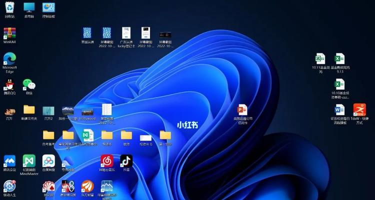The width and height of the screenshot is (375, 200).
Task: Select the 自考备考 folder
Action: pos(48,135)
